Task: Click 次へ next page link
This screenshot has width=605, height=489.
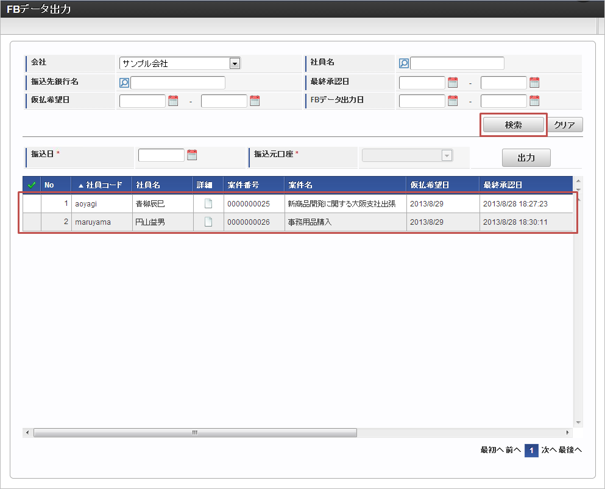Action: (x=548, y=451)
